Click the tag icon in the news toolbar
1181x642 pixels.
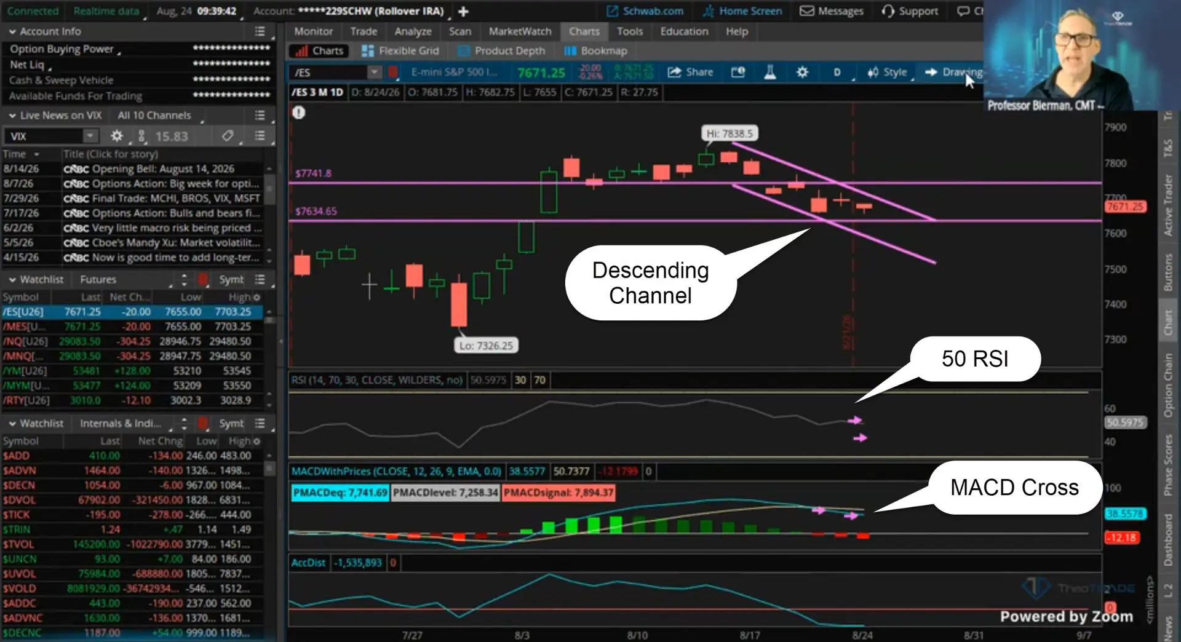coord(228,136)
